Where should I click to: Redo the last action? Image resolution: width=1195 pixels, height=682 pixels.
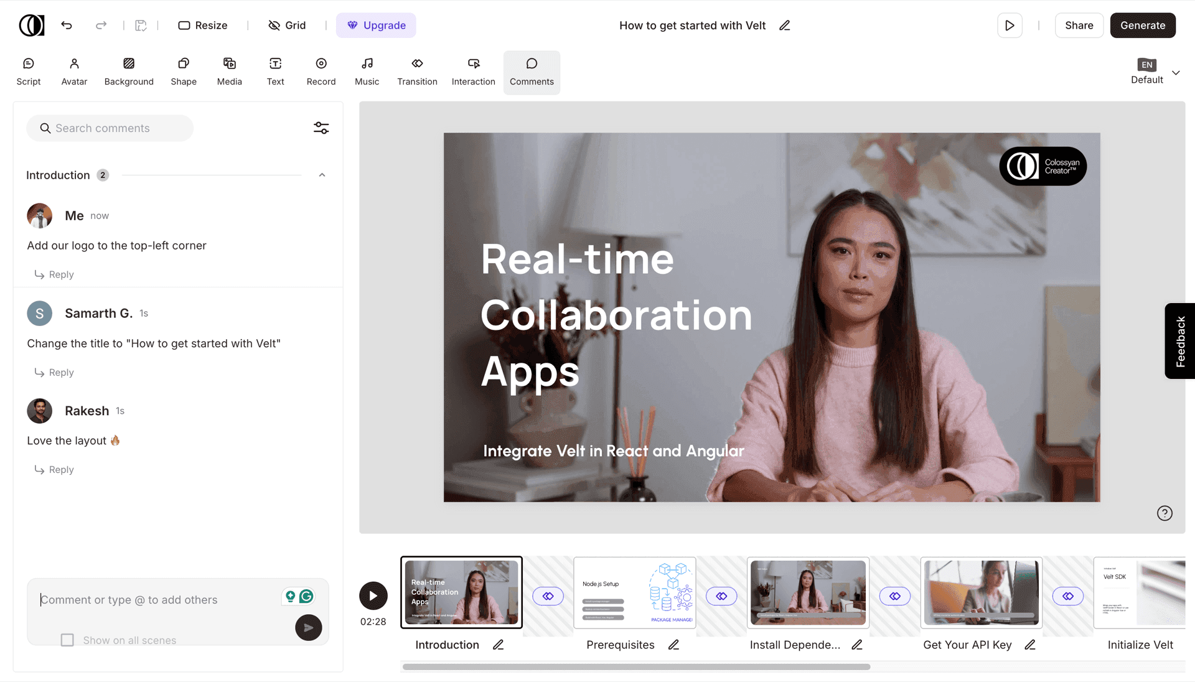pos(101,26)
